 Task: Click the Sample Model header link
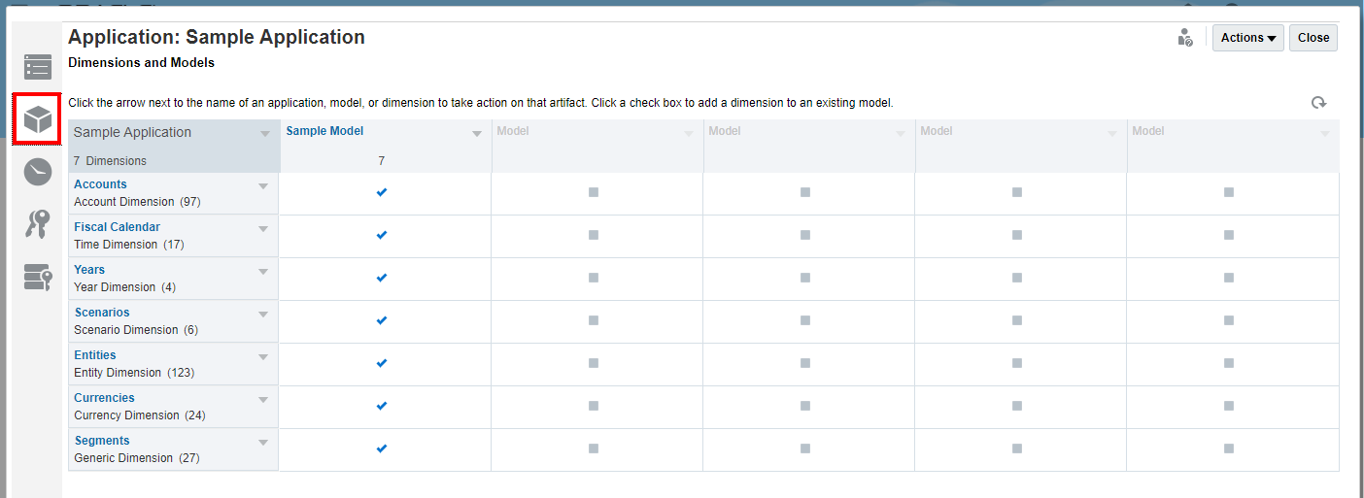(x=324, y=131)
